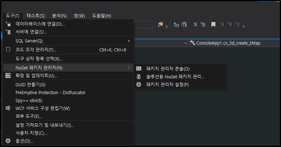Click the WCF service editor gear icon
Screen dimensions: 281x147
pyautogui.click(x=8, y=108)
